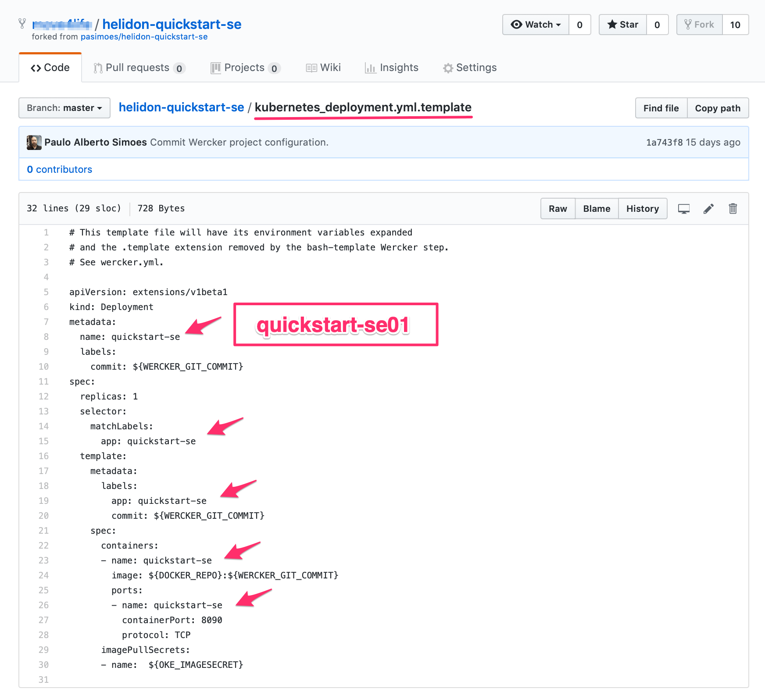The width and height of the screenshot is (765, 699).
Task: Click the text 'kind: Deployment'
Action: [x=111, y=307]
